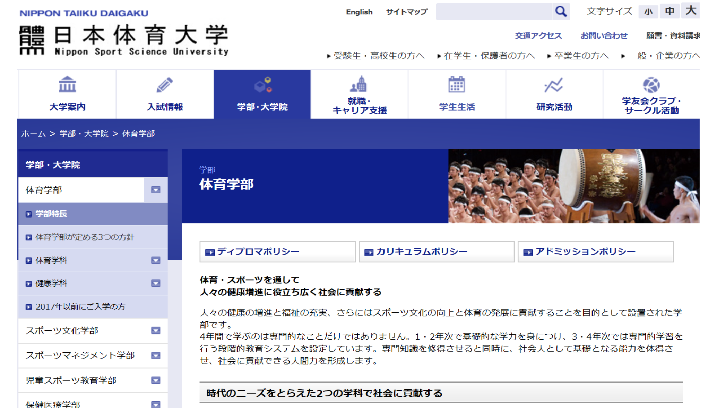
Task: Click the taiko drum banner image
Action: [573, 186]
